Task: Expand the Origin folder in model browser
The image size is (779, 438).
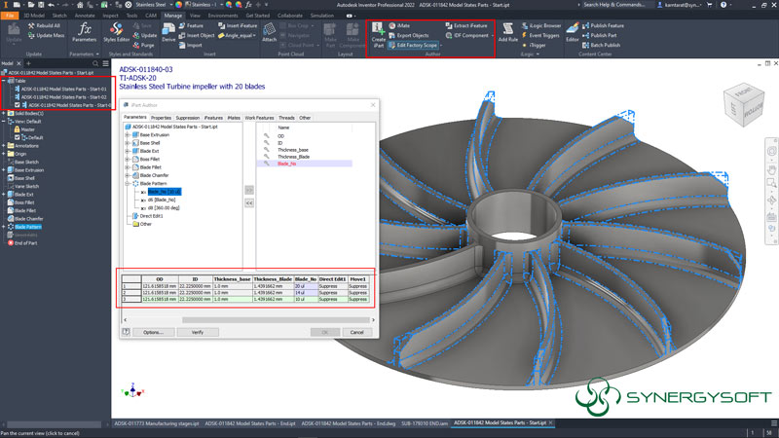Action: 5,154
